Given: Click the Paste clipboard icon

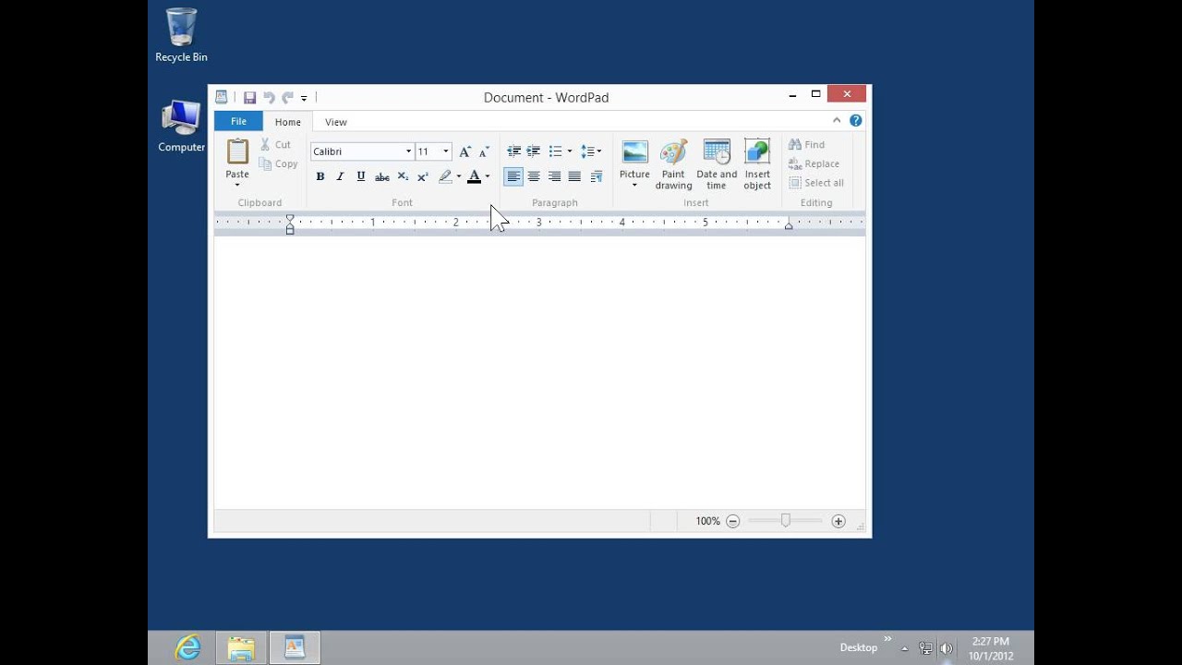Looking at the screenshot, I should (237, 151).
